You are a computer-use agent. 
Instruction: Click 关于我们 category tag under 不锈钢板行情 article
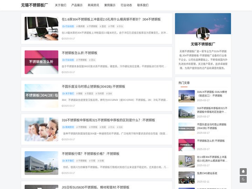tap(68, 161)
